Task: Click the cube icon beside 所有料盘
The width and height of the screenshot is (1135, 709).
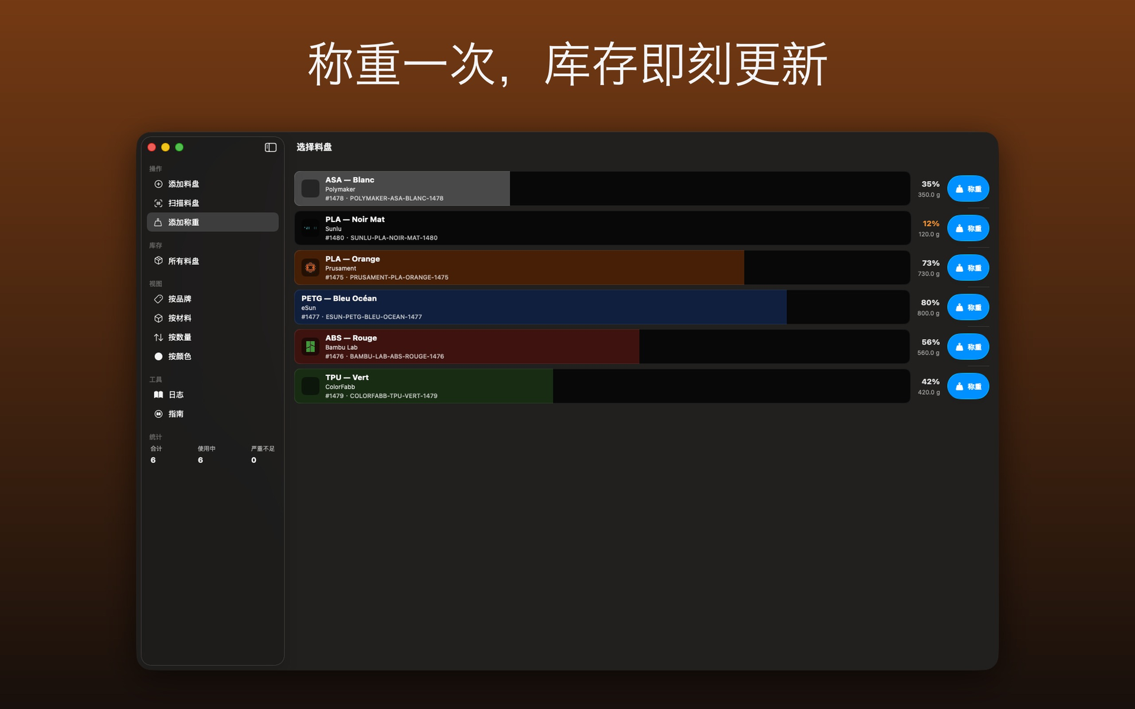Action: [x=158, y=261]
